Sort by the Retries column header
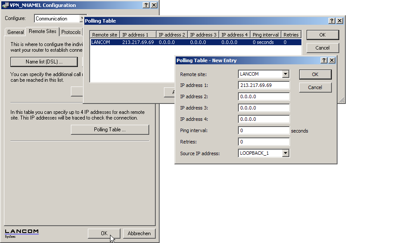 pyautogui.click(x=291, y=35)
